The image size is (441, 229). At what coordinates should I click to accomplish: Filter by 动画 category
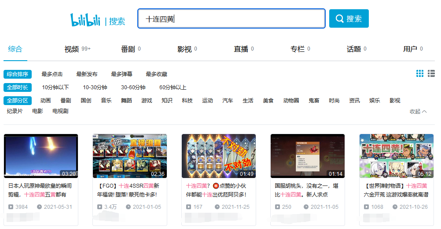click(46, 101)
